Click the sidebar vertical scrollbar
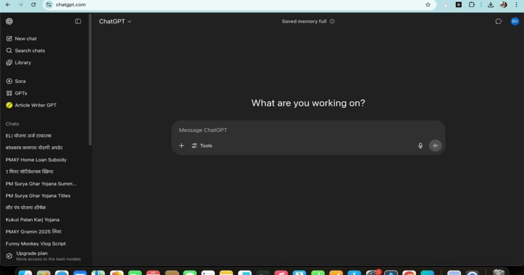The width and height of the screenshot is (524, 275). click(x=90, y=80)
